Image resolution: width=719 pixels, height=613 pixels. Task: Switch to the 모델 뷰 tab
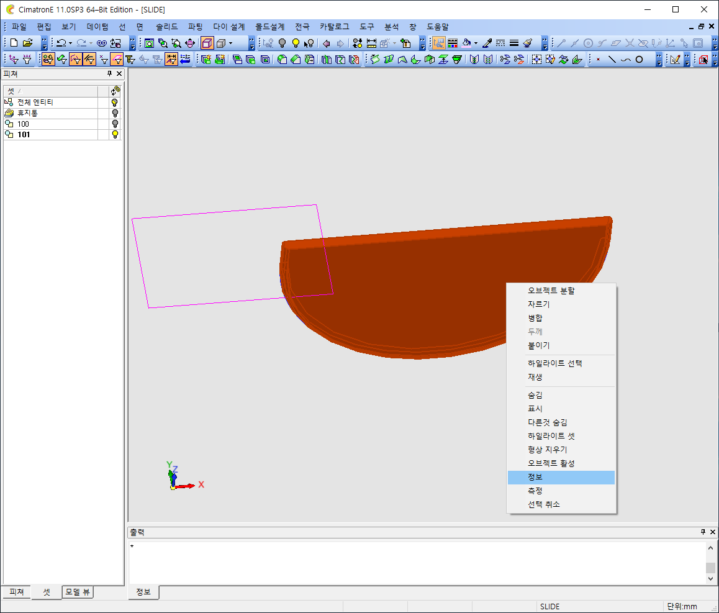point(78,592)
